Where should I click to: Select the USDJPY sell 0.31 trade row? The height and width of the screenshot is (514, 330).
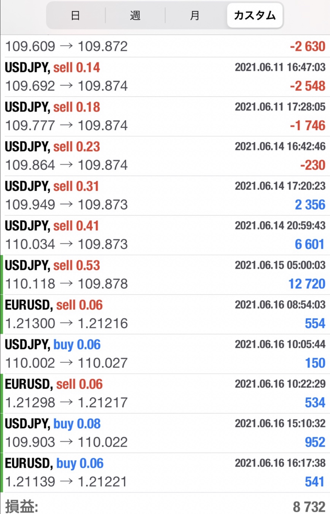[x=165, y=196]
